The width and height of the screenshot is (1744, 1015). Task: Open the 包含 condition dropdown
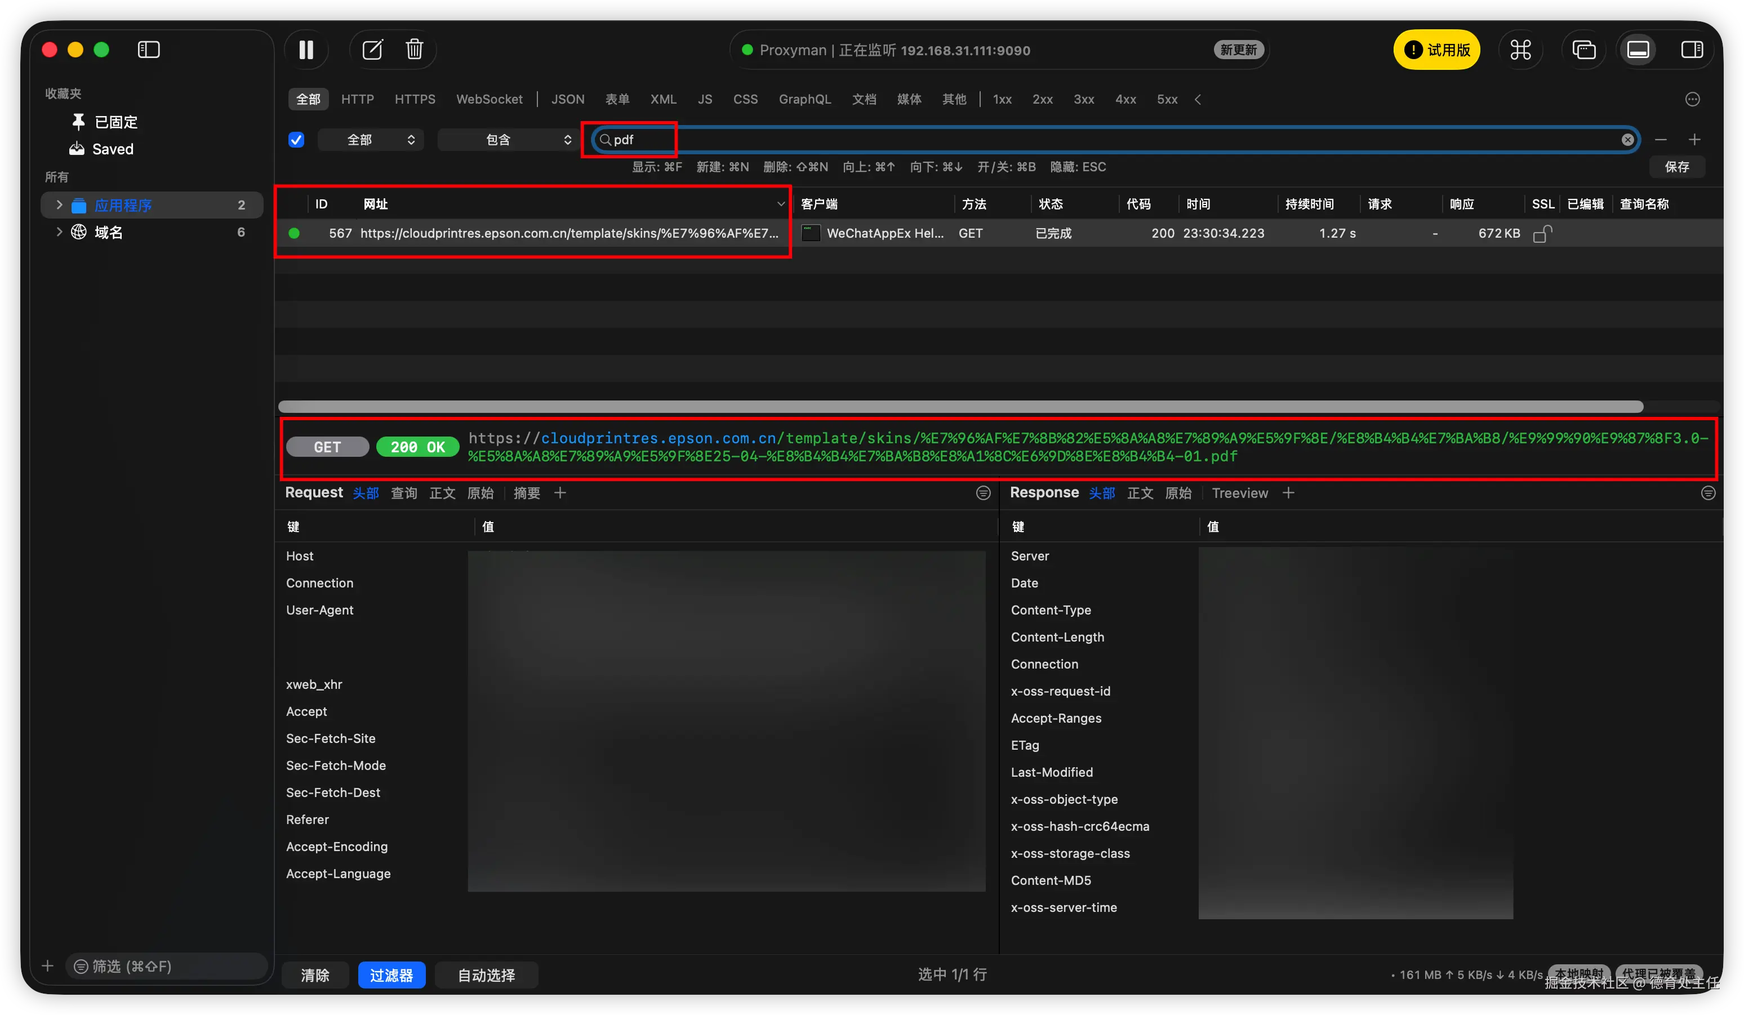(508, 140)
